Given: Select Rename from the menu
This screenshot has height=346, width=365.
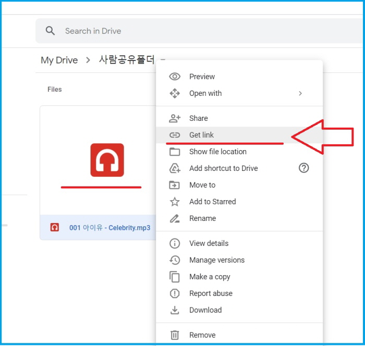Looking at the screenshot, I should [202, 218].
